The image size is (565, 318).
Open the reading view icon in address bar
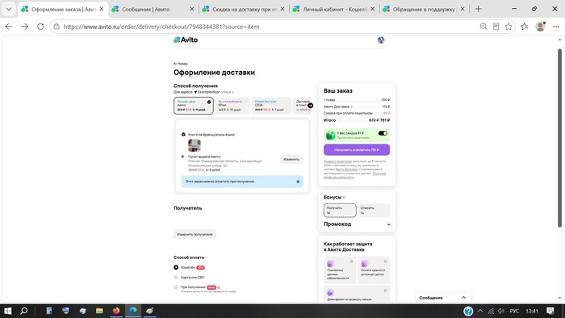point(496,27)
